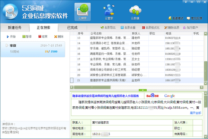This screenshot has height=139, width=208.
Task: Delete the task with 删除
Action: tap(59, 36)
